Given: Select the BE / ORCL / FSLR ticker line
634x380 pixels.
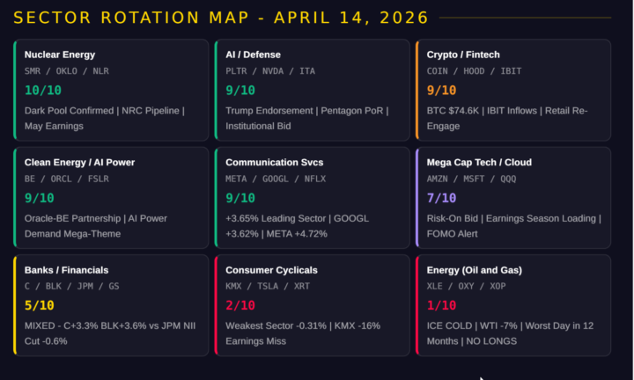Looking at the screenshot, I should click(x=66, y=179).
